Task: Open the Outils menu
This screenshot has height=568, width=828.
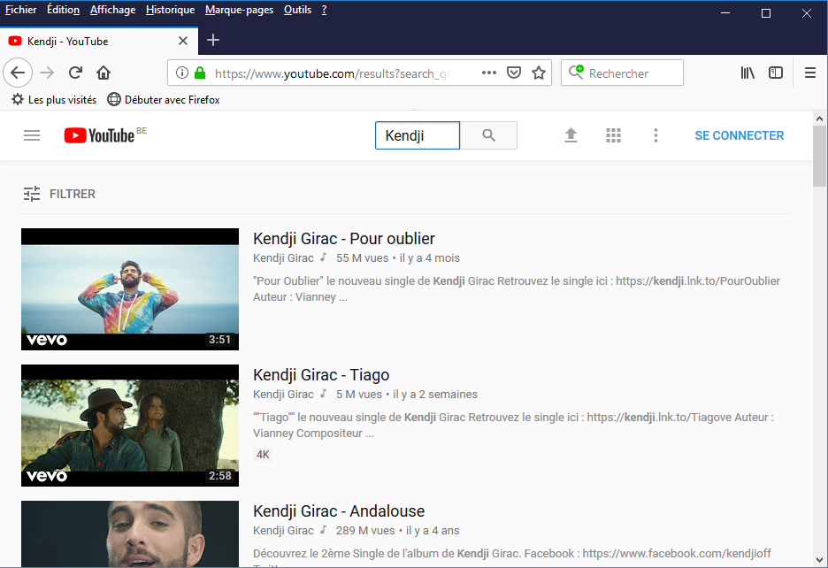Action: click(297, 10)
